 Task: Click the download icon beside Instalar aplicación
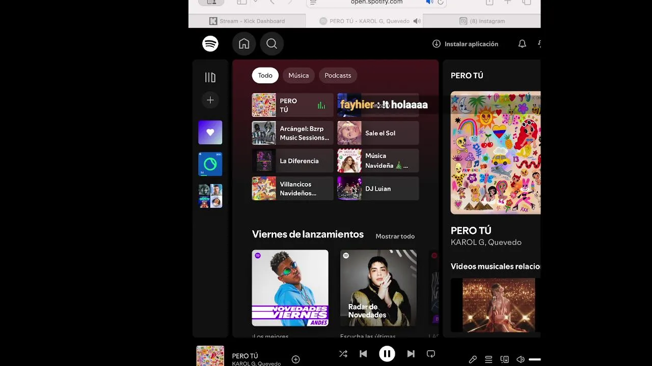pos(437,44)
